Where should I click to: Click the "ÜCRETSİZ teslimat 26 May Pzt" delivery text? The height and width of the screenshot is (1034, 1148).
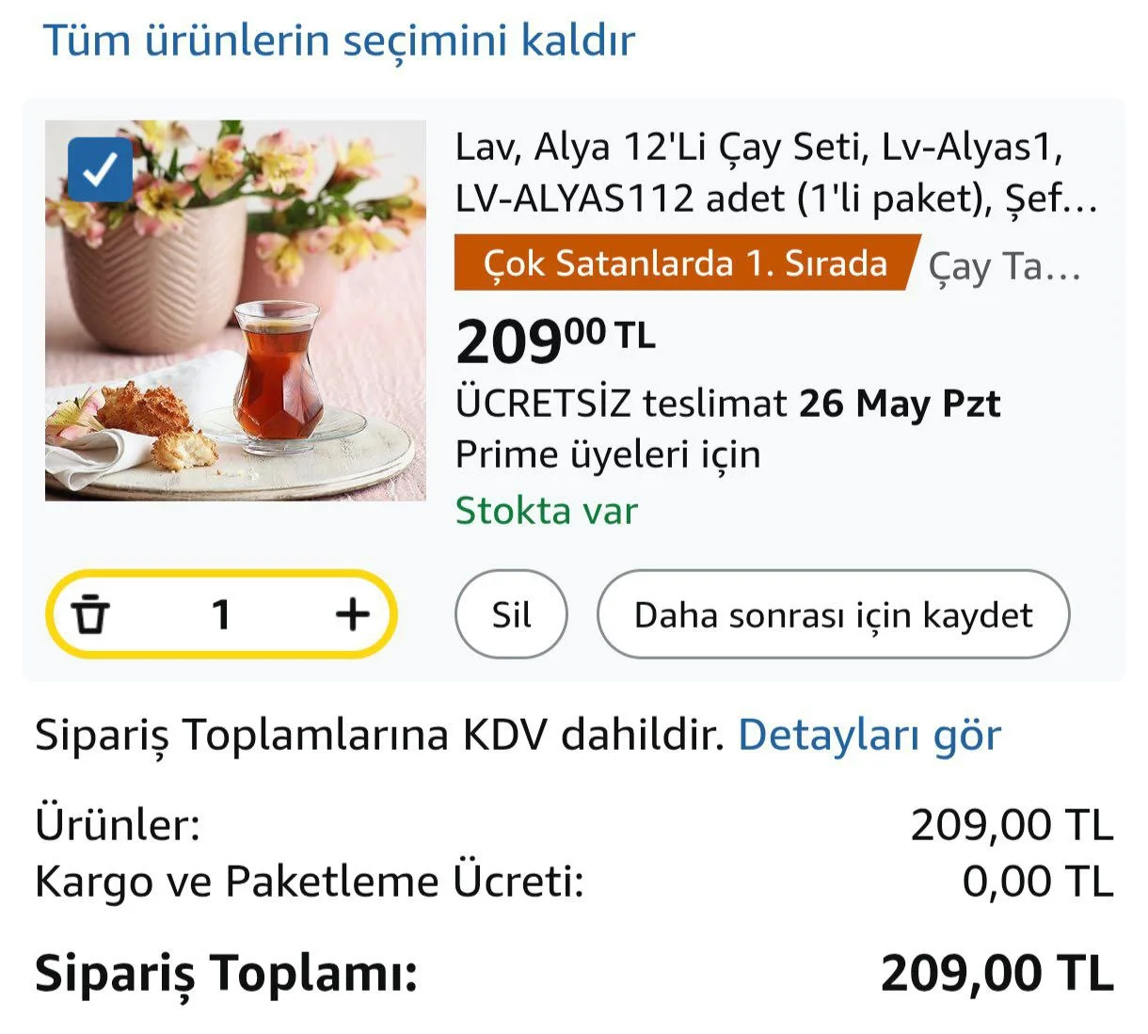point(726,404)
